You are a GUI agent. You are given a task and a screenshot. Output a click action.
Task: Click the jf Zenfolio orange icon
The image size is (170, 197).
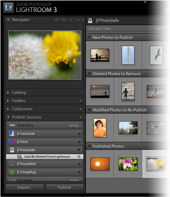tap(12, 180)
